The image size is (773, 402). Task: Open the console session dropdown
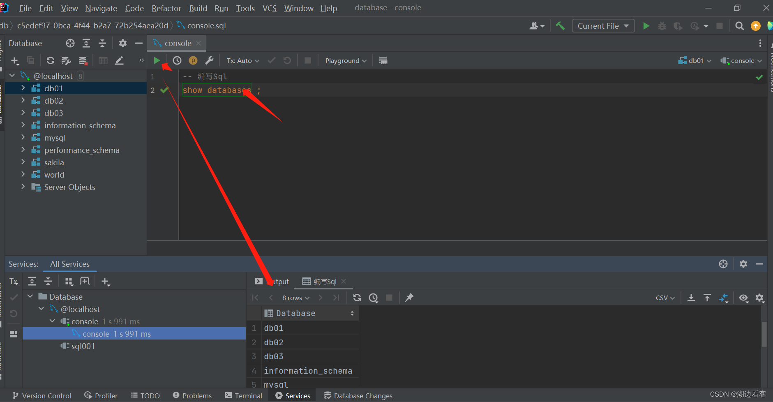(741, 60)
